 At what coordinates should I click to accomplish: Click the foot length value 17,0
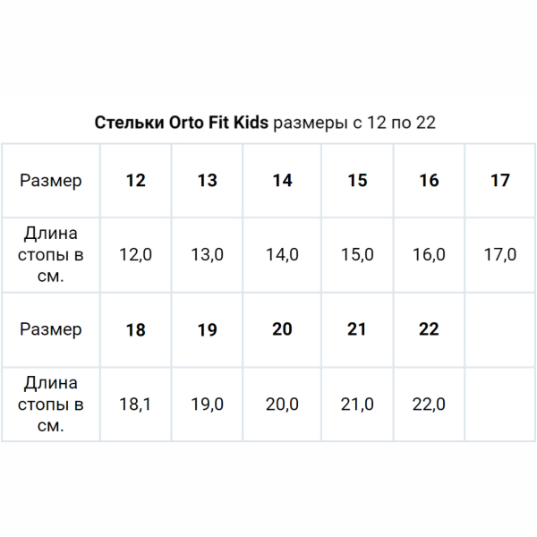pos(500,255)
